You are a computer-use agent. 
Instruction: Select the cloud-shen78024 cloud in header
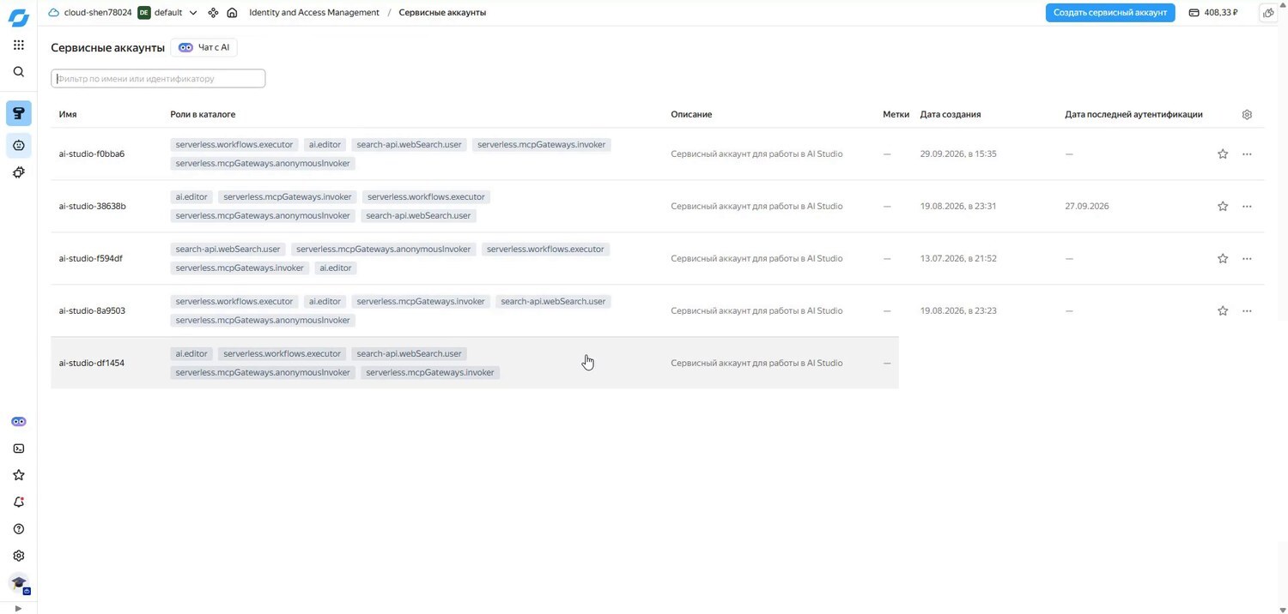tap(90, 13)
